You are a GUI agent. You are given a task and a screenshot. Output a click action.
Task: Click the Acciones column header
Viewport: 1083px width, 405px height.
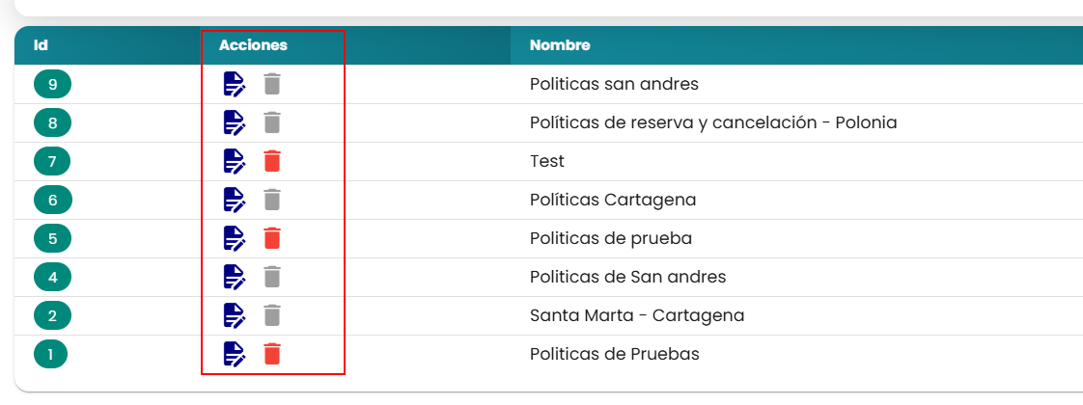click(x=253, y=45)
